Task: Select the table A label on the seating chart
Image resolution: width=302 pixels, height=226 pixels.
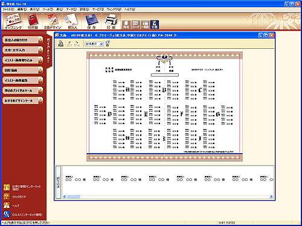Action: click(127, 90)
